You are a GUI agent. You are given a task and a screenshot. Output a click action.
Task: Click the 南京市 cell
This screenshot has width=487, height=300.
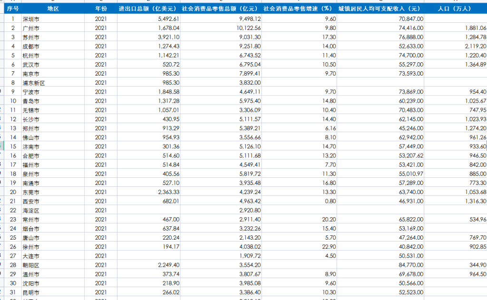(53, 74)
